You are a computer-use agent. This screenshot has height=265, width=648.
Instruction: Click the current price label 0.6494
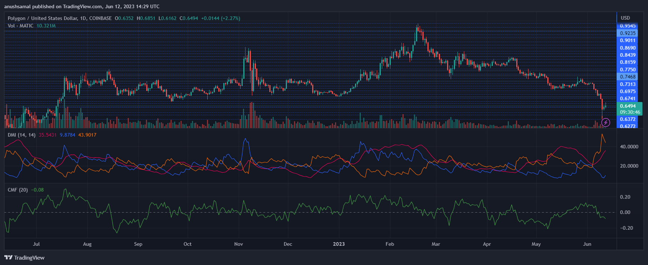pos(628,106)
